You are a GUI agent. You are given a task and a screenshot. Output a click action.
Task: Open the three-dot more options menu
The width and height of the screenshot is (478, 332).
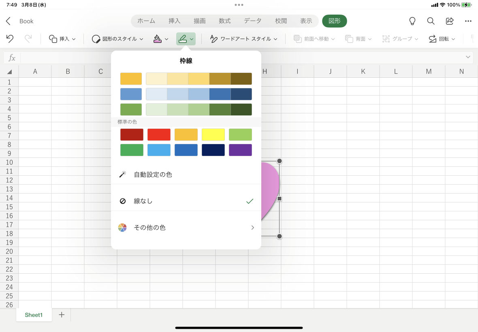468,21
